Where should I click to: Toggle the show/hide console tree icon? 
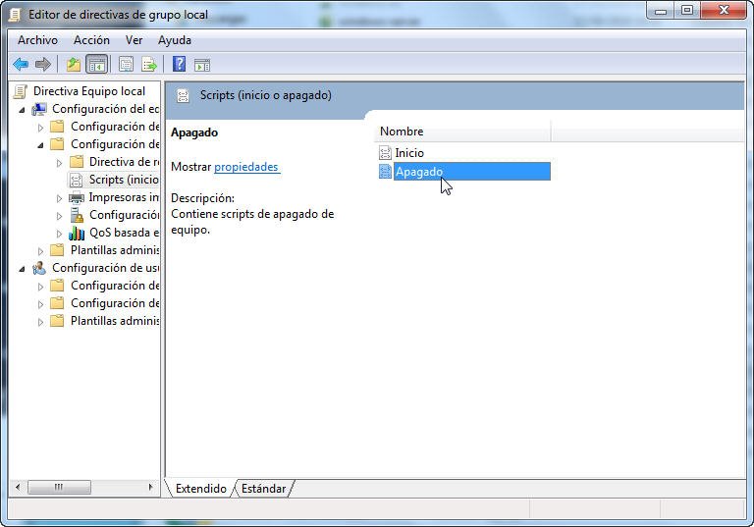(x=96, y=64)
